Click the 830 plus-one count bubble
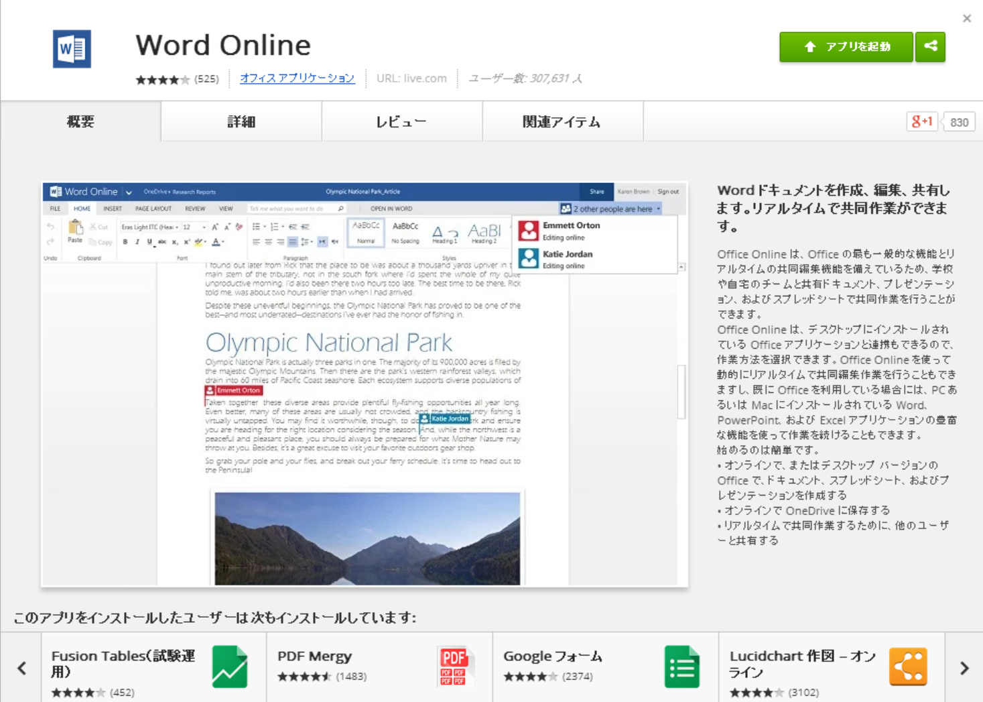Viewport: 983px width, 702px height. pos(958,122)
